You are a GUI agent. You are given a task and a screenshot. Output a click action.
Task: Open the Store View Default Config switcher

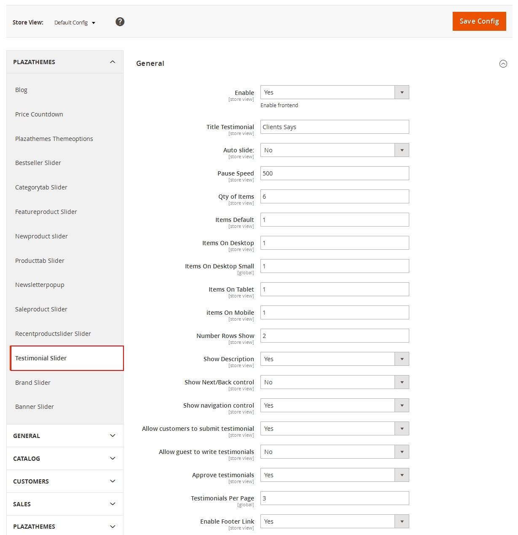pyautogui.click(x=75, y=23)
